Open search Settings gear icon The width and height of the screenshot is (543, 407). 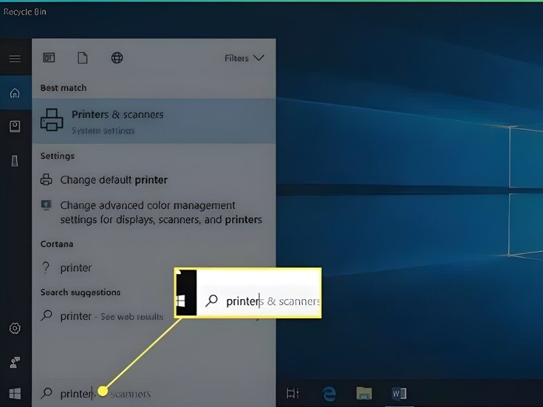tap(14, 328)
